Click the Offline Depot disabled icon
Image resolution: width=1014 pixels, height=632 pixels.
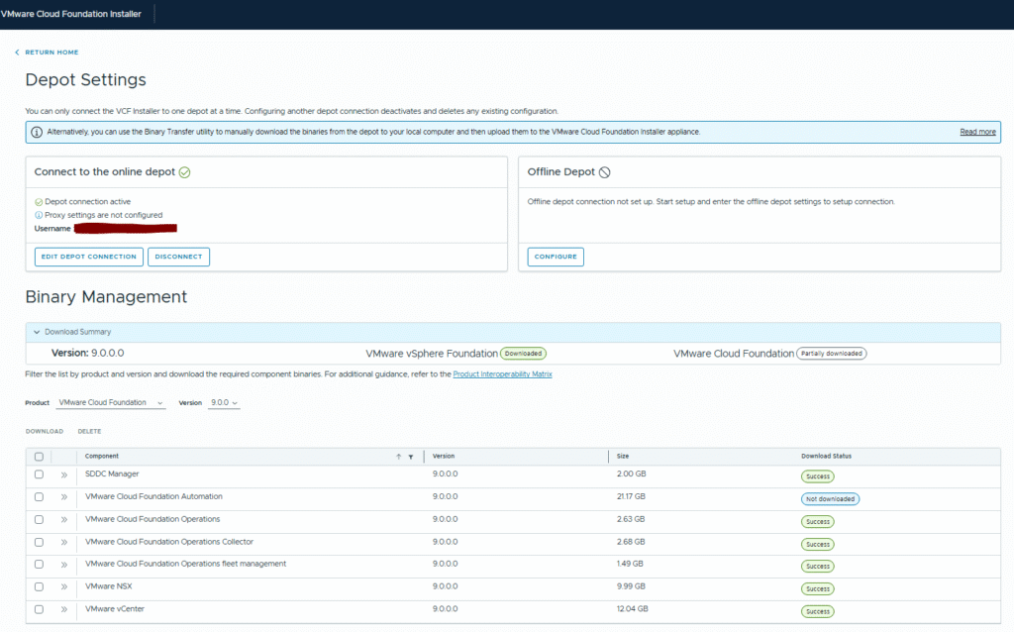(x=605, y=172)
